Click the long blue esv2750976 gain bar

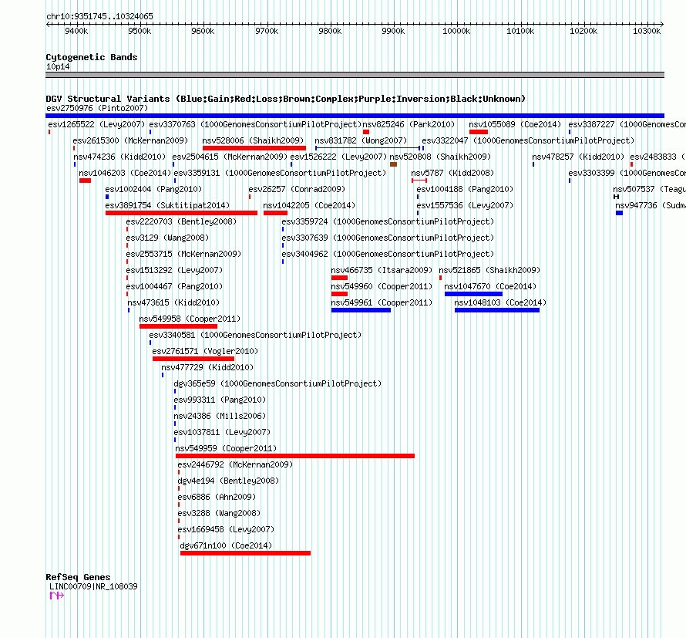click(x=355, y=116)
